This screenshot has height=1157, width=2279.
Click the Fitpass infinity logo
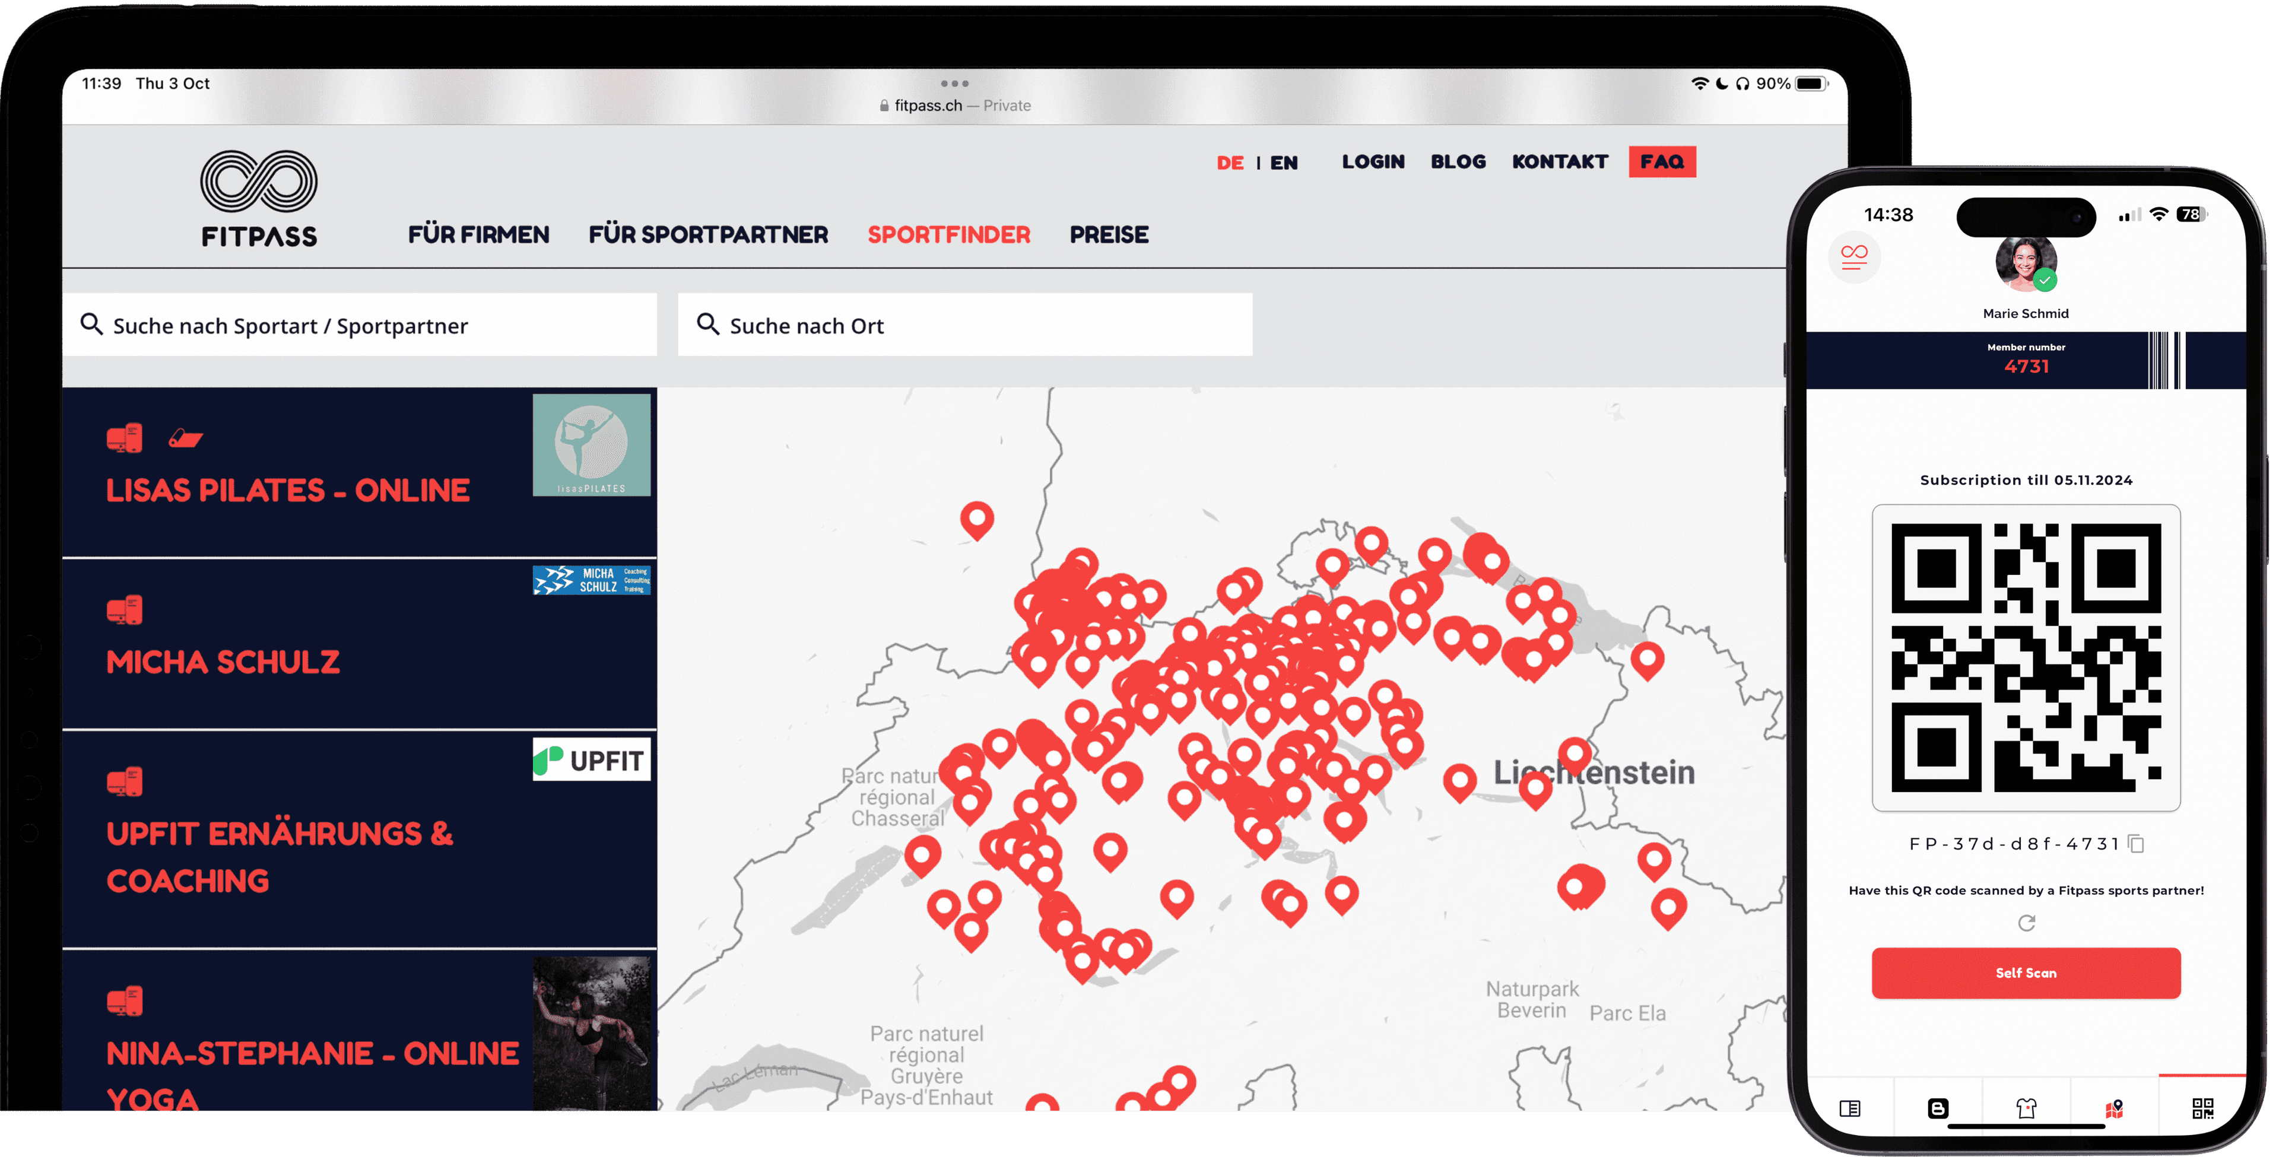258,182
